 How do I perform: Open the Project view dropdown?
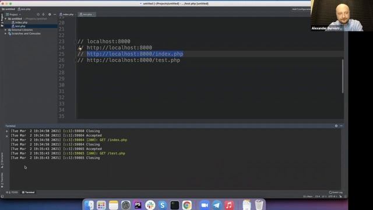coord(13,15)
